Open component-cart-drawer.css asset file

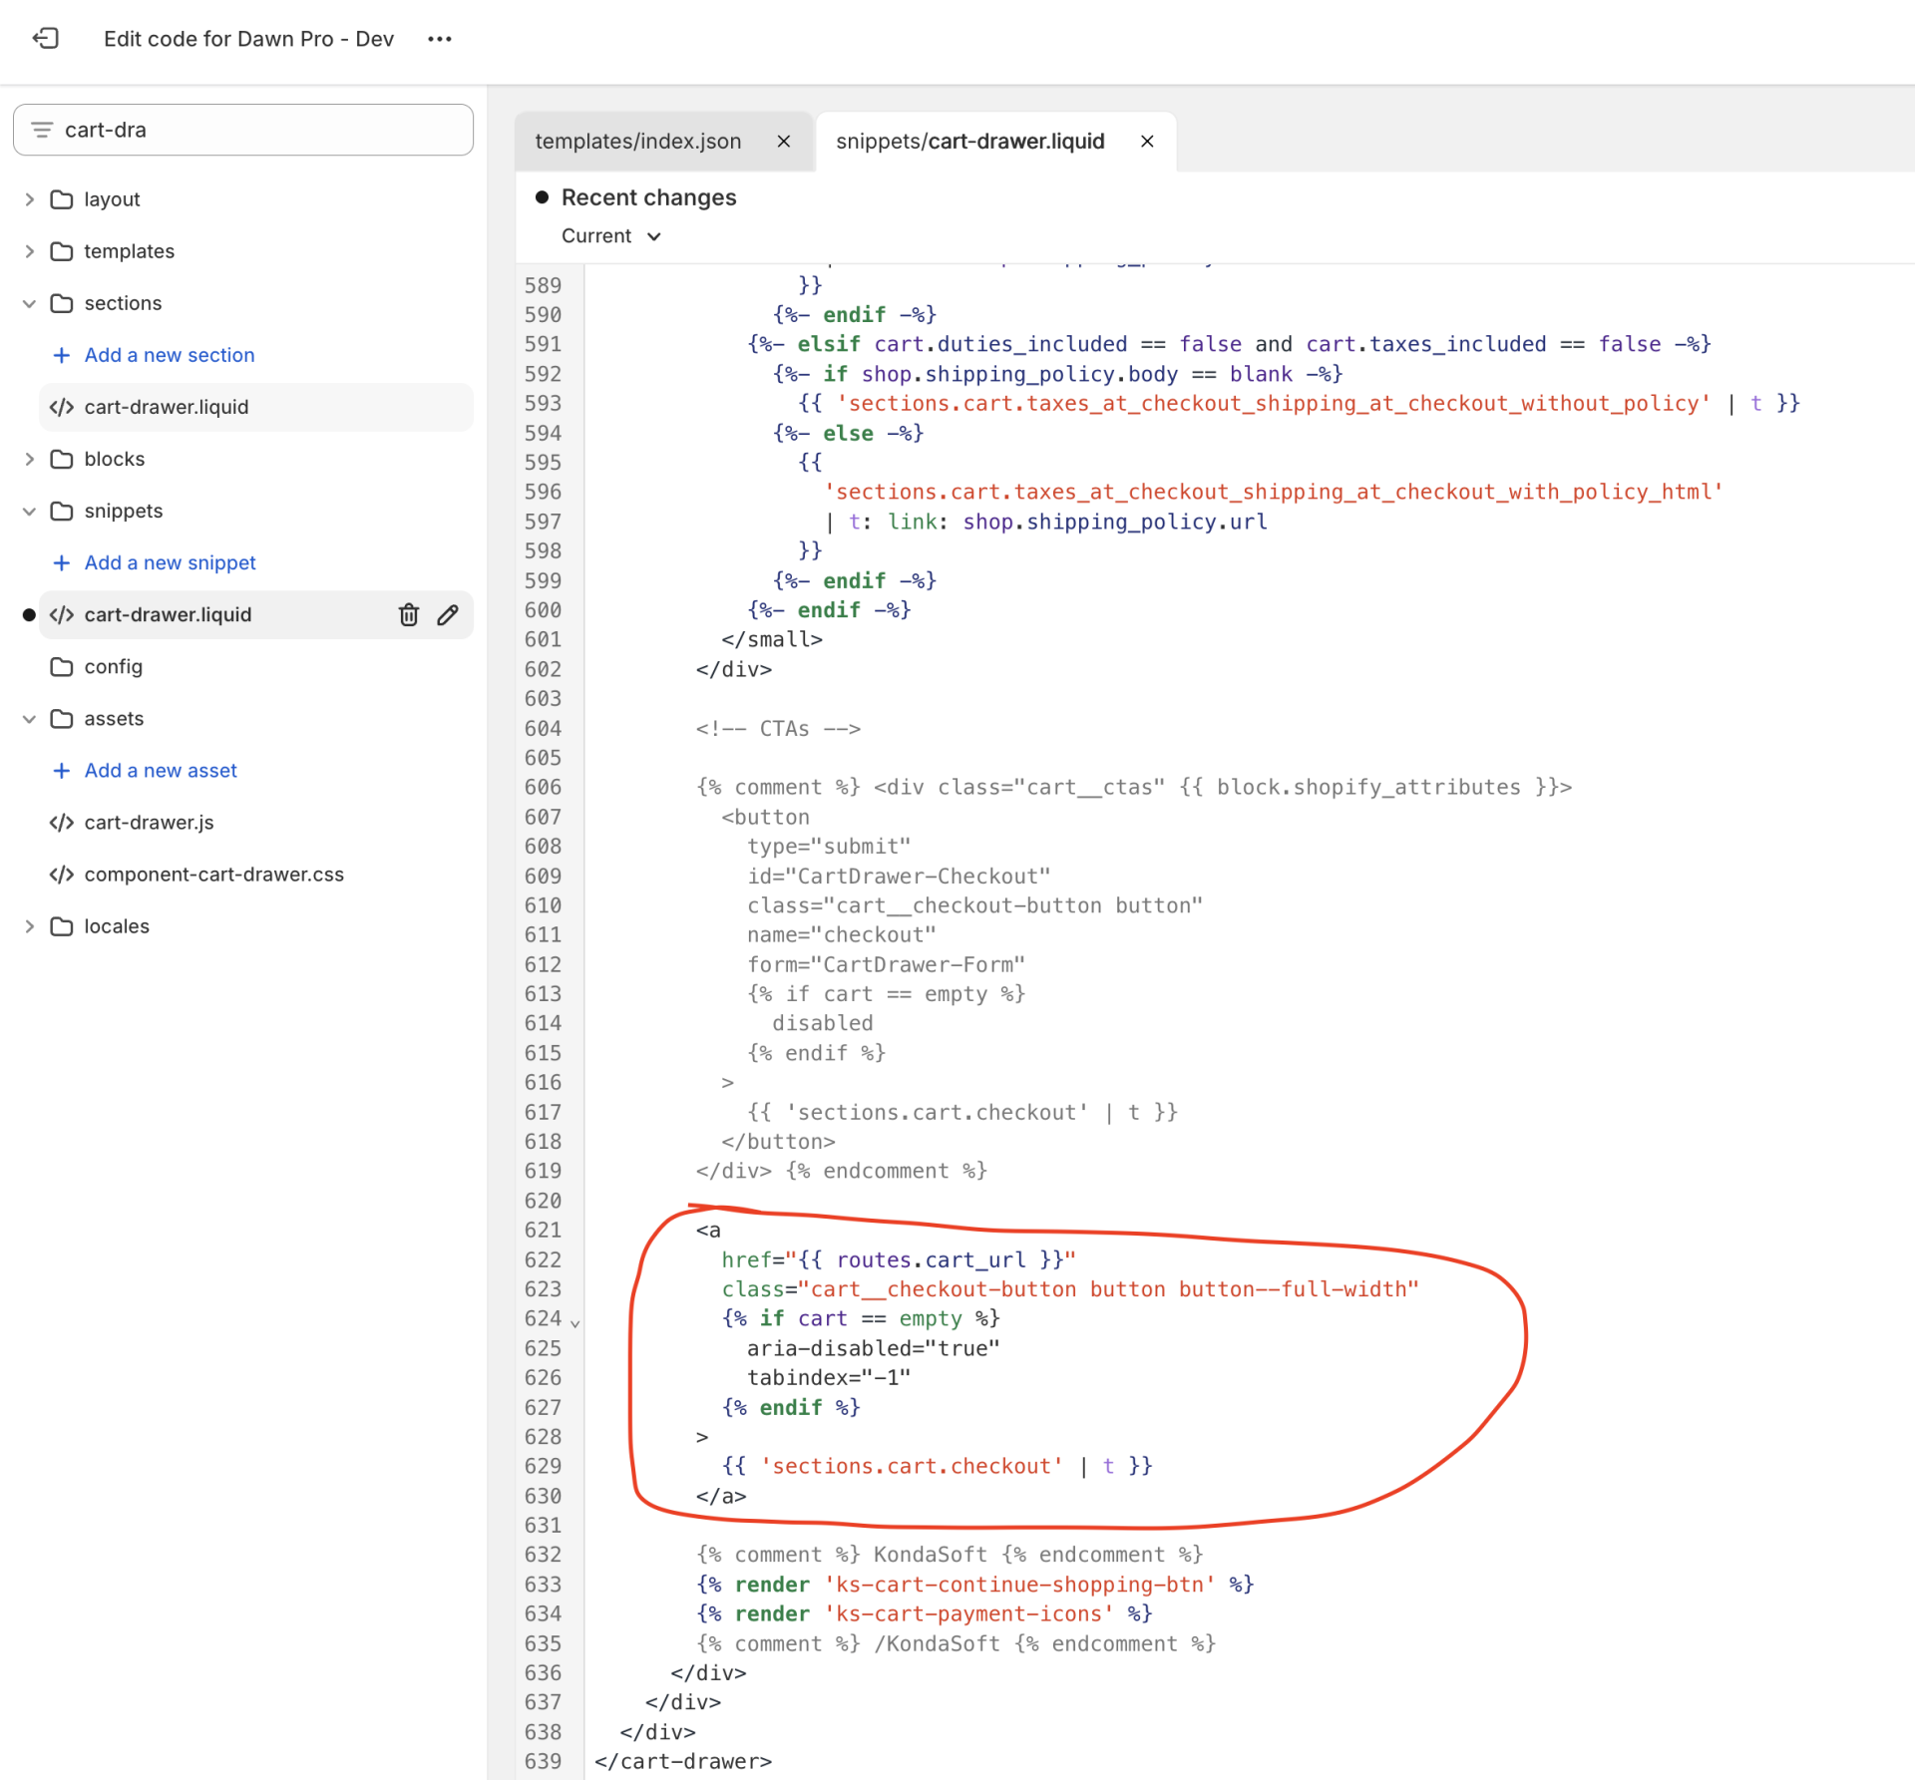coord(214,874)
